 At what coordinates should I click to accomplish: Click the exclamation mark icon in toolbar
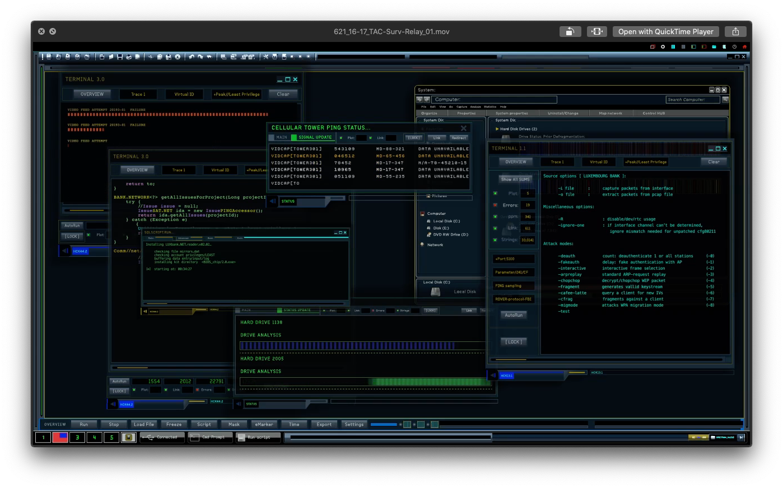point(42,57)
